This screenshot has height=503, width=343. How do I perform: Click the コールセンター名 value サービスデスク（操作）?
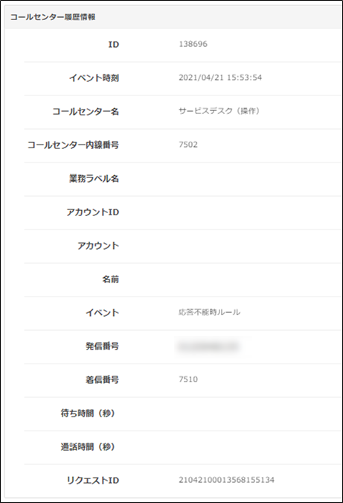[219, 111]
